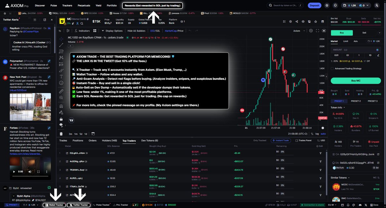
Task: Open the watchlist star icon in header
Action: 327,5
